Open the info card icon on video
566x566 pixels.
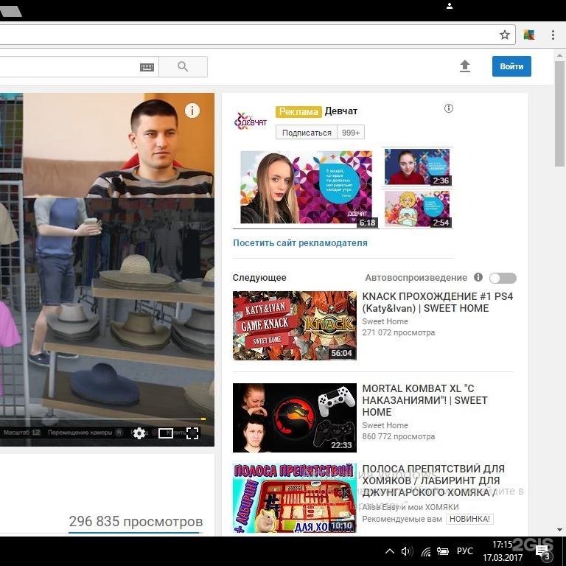click(x=192, y=111)
